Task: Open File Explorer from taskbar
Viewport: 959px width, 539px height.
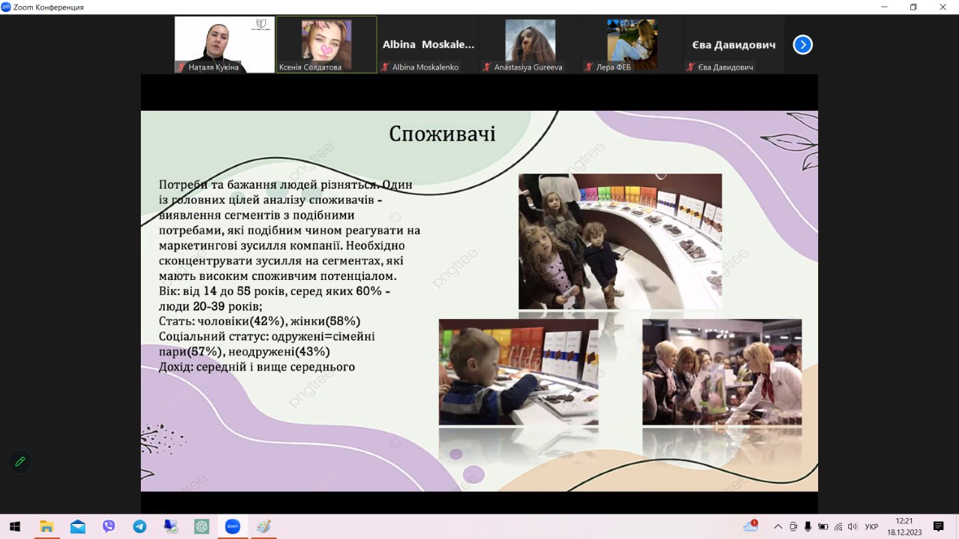Action: click(x=46, y=526)
